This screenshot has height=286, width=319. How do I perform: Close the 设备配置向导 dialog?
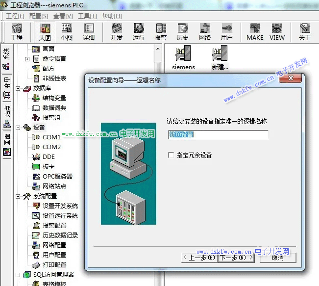click(290, 78)
